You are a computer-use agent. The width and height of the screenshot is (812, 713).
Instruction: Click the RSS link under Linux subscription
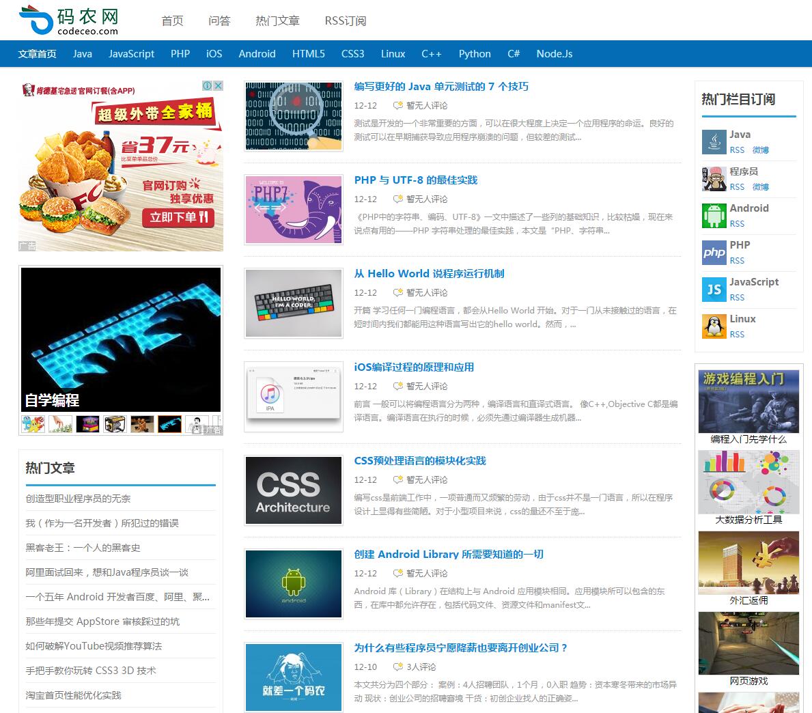[737, 335]
